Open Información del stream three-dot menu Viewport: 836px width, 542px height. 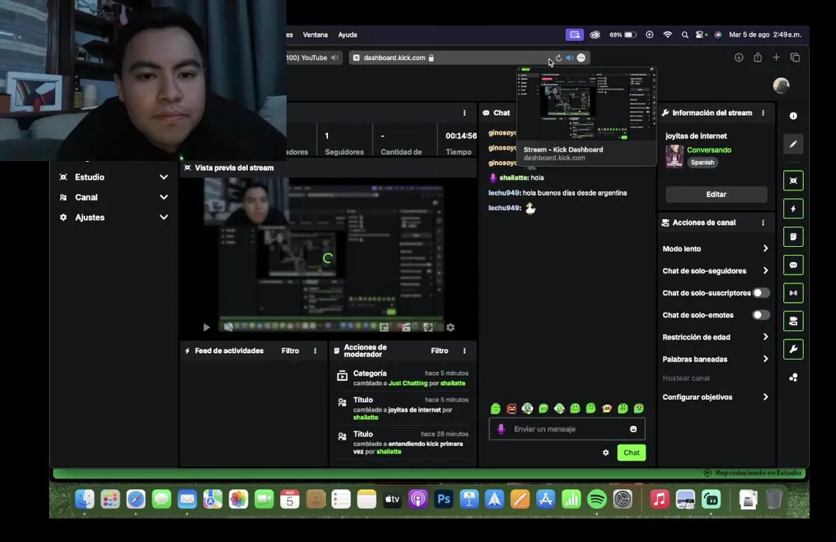tap(763, 113)
